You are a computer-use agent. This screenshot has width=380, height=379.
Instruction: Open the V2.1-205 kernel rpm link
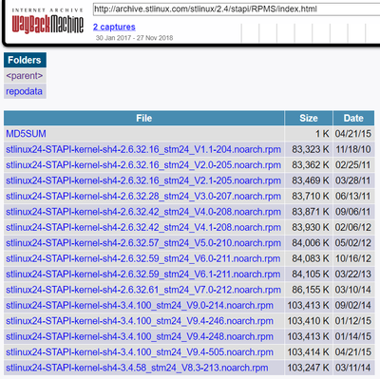pyautogui.click(x=143, y=180)
